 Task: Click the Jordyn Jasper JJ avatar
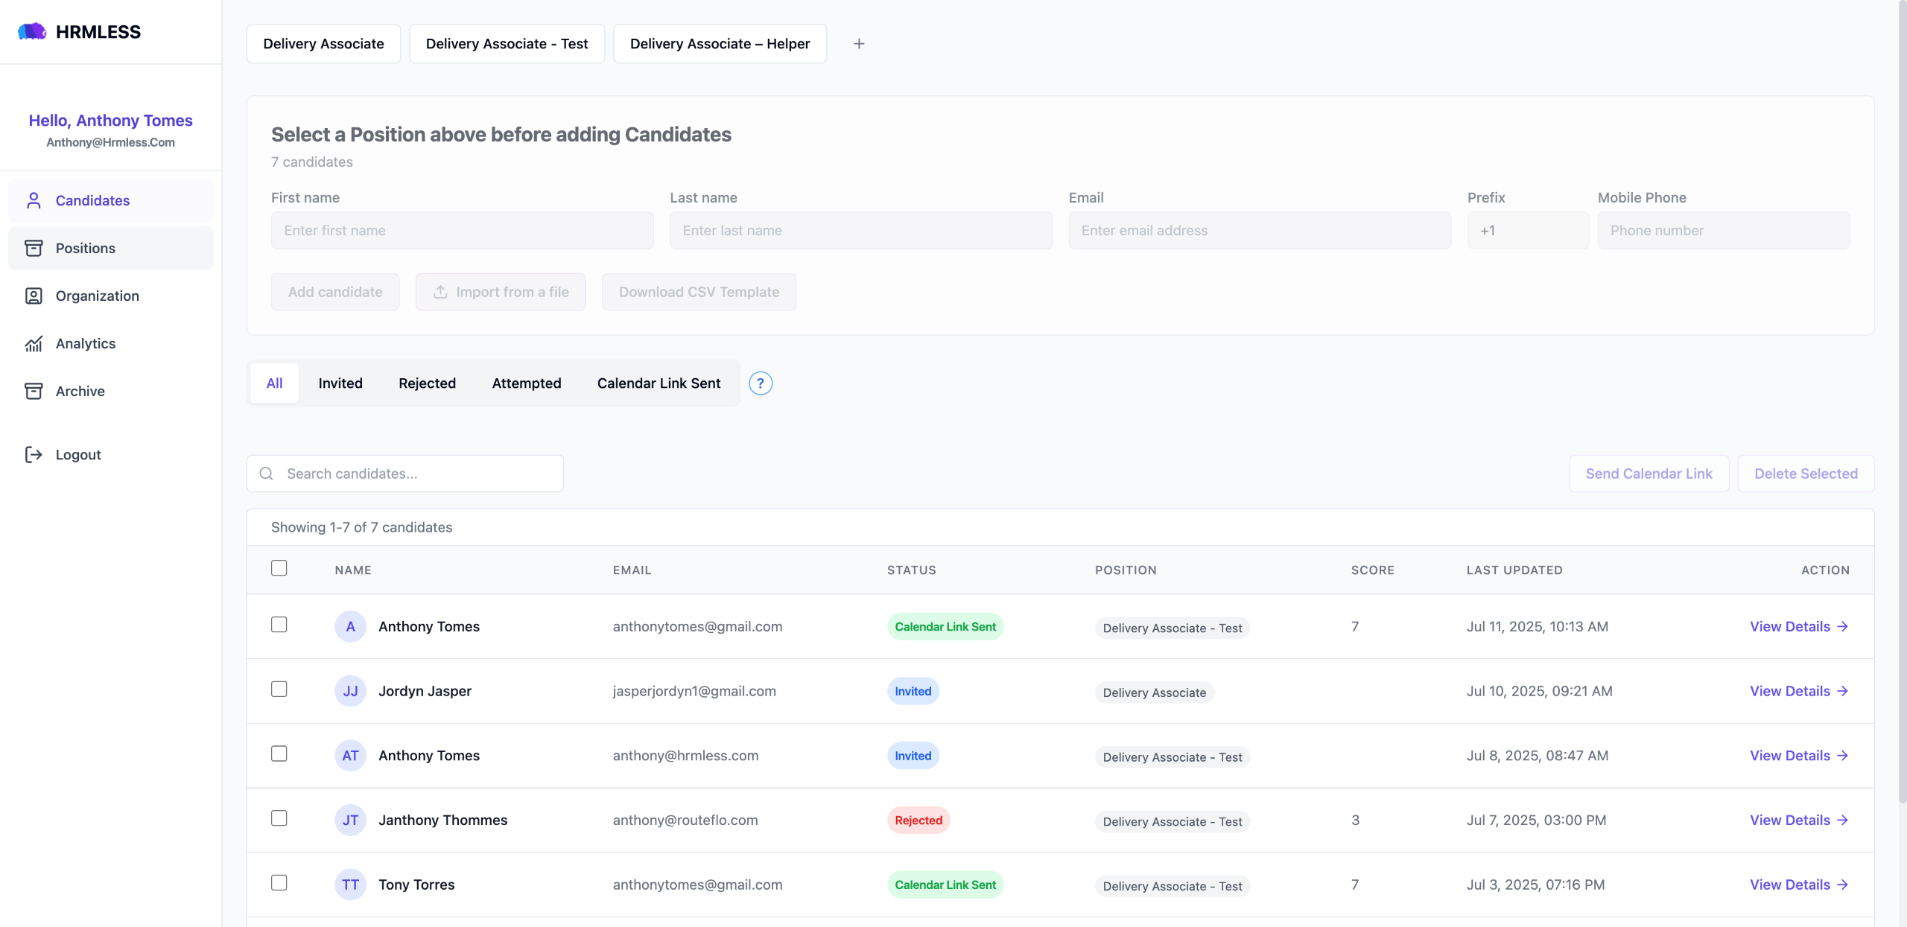tap(350, 691)
